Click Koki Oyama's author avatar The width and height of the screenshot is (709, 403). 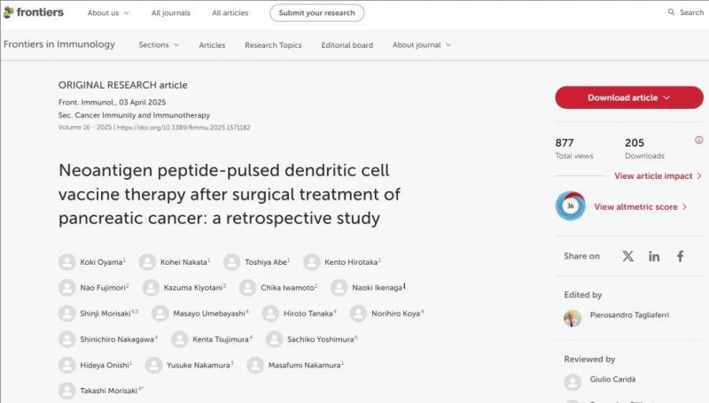pyautogui.click(x=66, y=261)
